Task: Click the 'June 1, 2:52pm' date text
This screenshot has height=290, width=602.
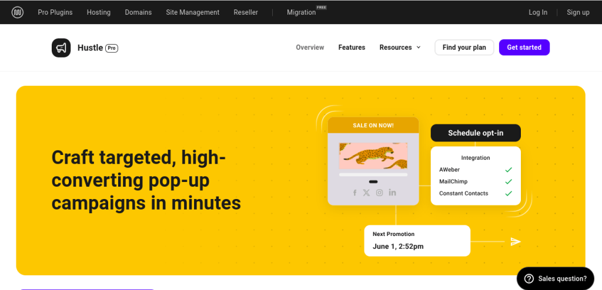Action: (x=398, y=247)
